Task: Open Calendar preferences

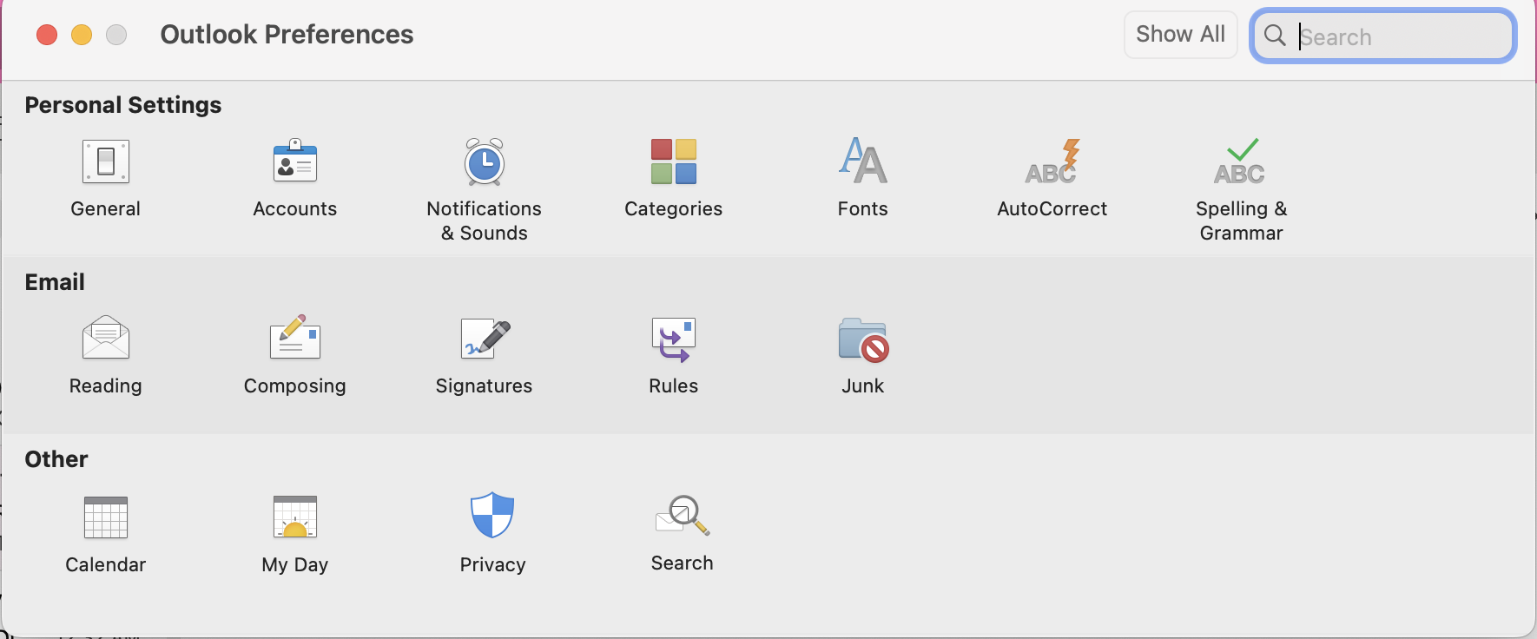Action: 105,517
